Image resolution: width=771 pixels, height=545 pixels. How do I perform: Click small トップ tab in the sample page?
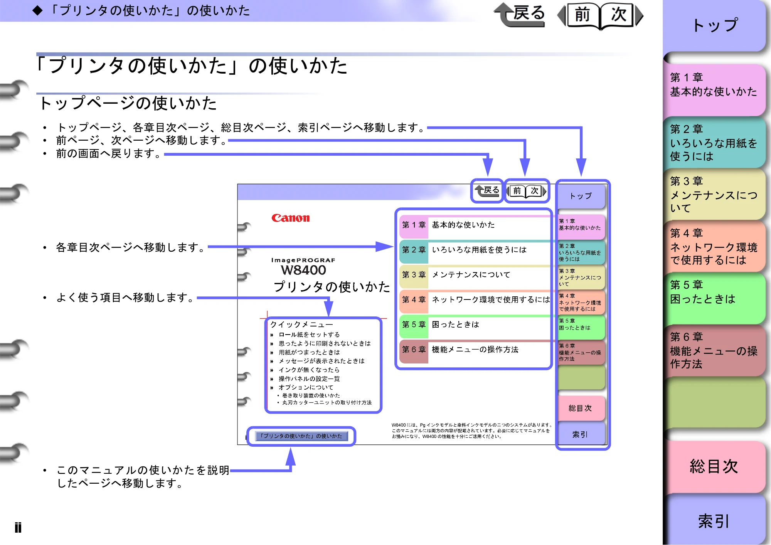pyautogui.click(x=581, y=196)
